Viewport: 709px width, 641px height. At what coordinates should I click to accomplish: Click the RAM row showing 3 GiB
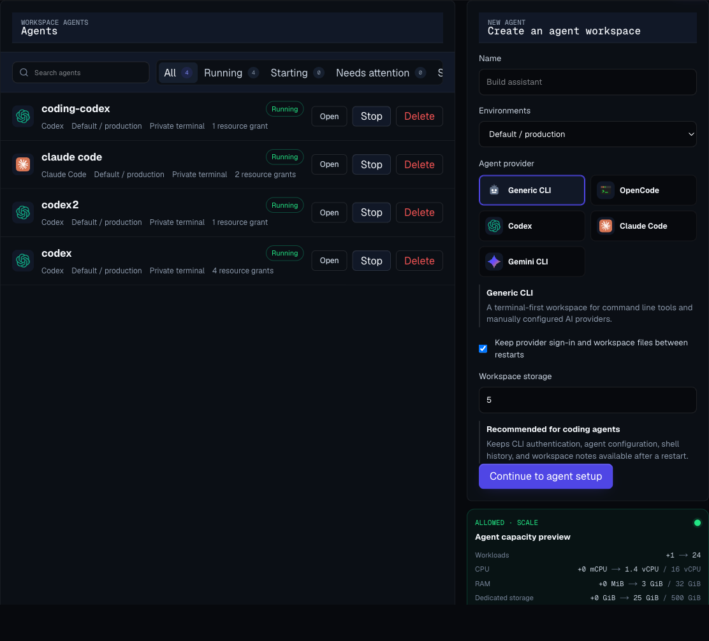pyautogui.click(x=587, y=584)
